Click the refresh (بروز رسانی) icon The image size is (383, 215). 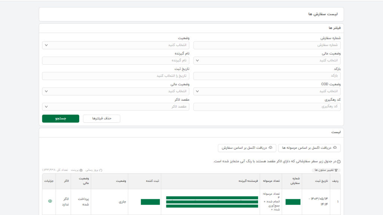point(101,170)
